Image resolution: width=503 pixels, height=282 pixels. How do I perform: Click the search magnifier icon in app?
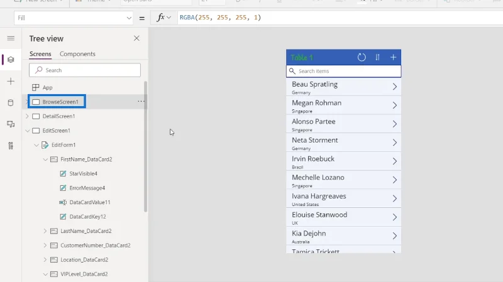[292, 71]
